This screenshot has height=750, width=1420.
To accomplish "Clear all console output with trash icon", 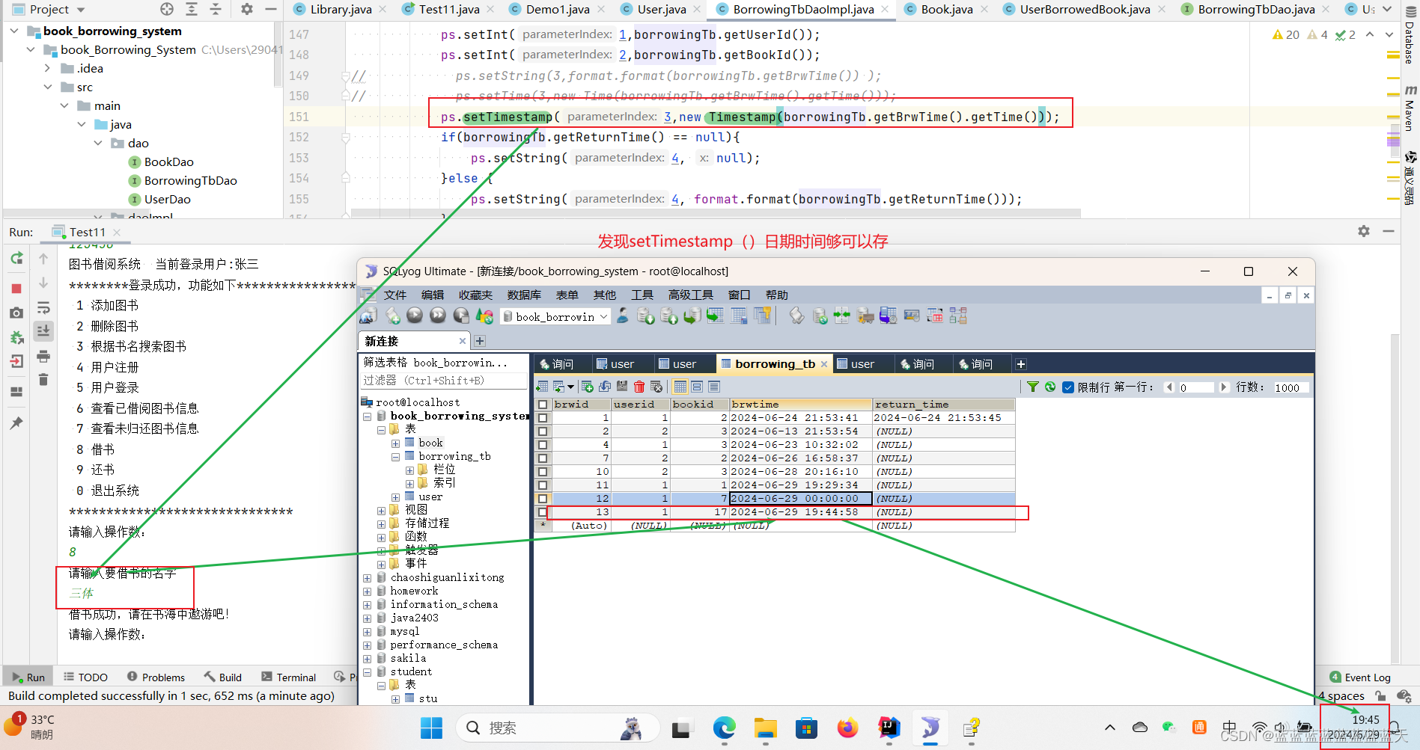I will (x=43, y=380).
